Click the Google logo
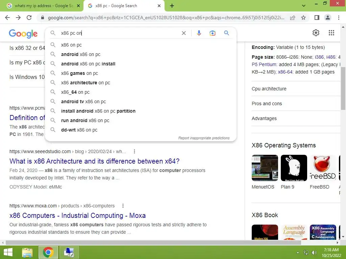This screenshot has height=259, width=346. (x=23, y=34)
